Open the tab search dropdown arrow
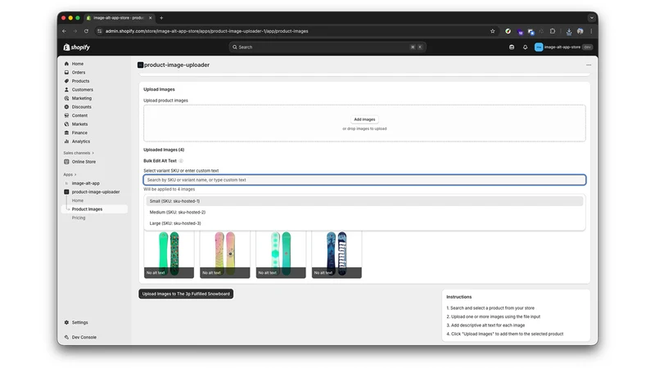The image size is (655, 368). 591,18
